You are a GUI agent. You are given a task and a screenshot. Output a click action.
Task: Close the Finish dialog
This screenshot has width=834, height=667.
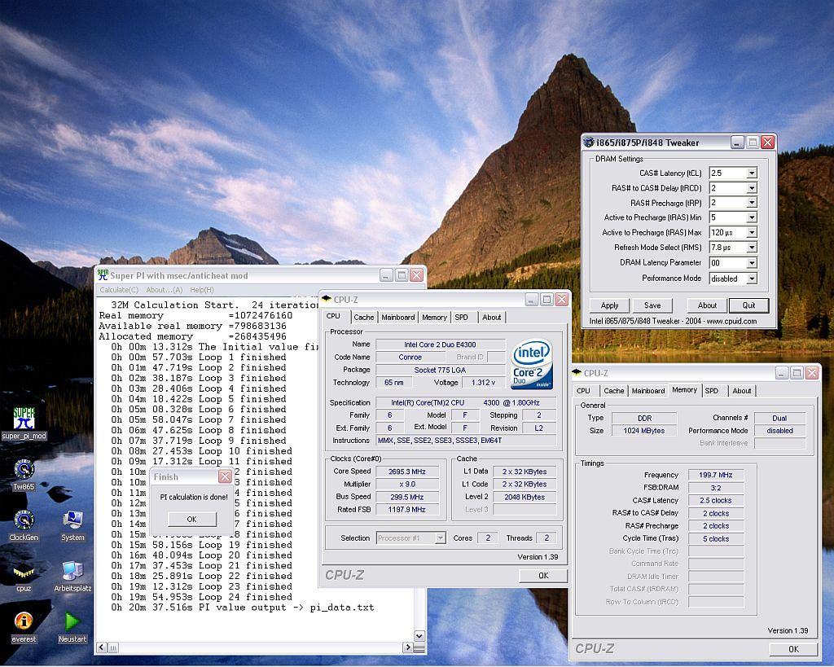click(x=225, y=476)
